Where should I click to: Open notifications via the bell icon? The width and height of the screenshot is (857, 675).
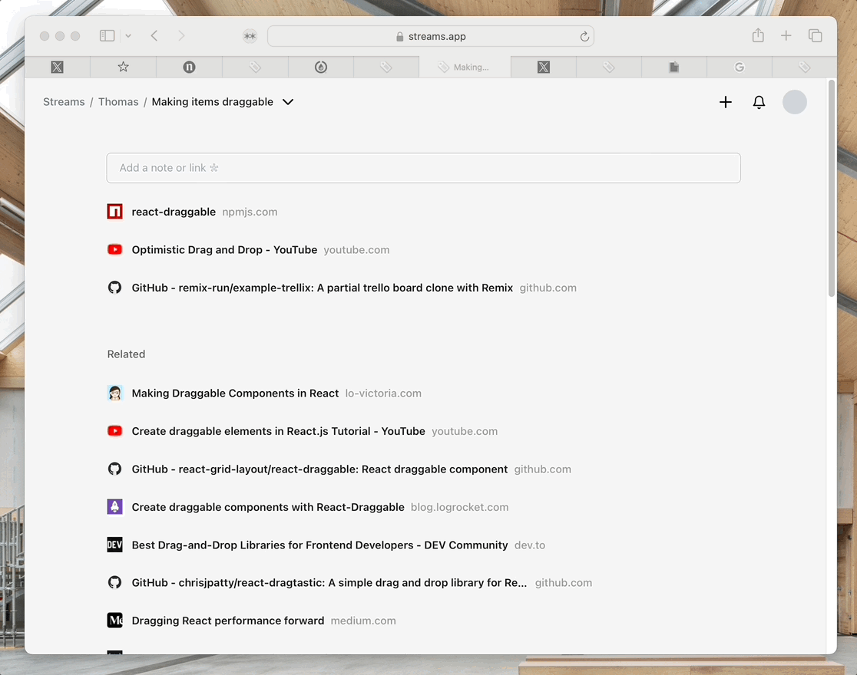click(x=759, y=102)
